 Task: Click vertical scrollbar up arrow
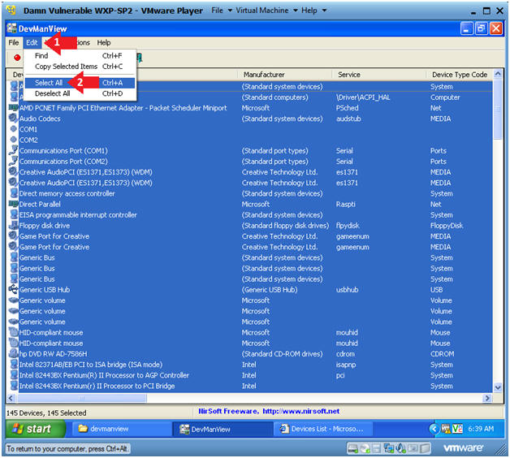click(x=498, y=74)
